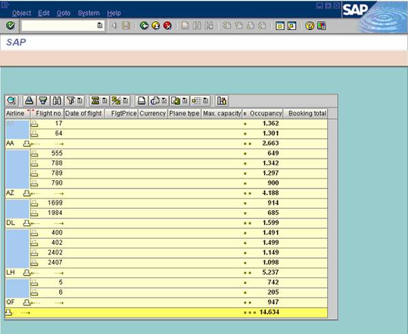
Task: Click the yellow Exit arrow icon
Action: pyautogui.click(x=156, y=26)
